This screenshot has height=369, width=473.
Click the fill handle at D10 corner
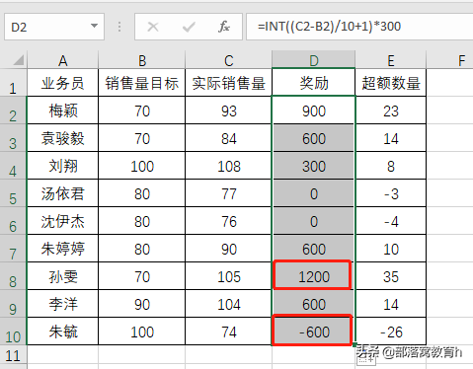pyautogui.click(x=355, y=344)
